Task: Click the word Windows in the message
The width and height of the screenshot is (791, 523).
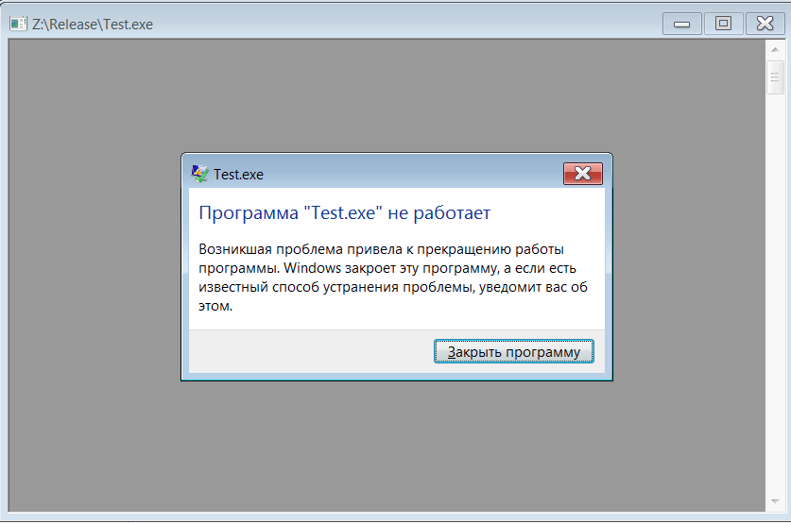Action: (x=312, y=268)
